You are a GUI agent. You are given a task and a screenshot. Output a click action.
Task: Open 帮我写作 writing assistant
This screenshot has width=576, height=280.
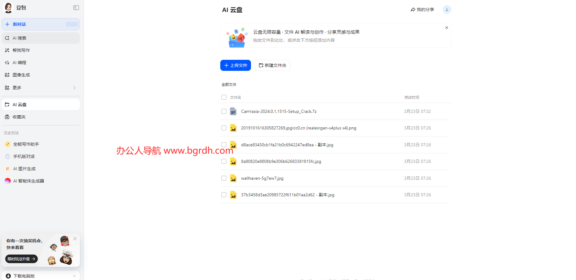click(x=41, y=50)
